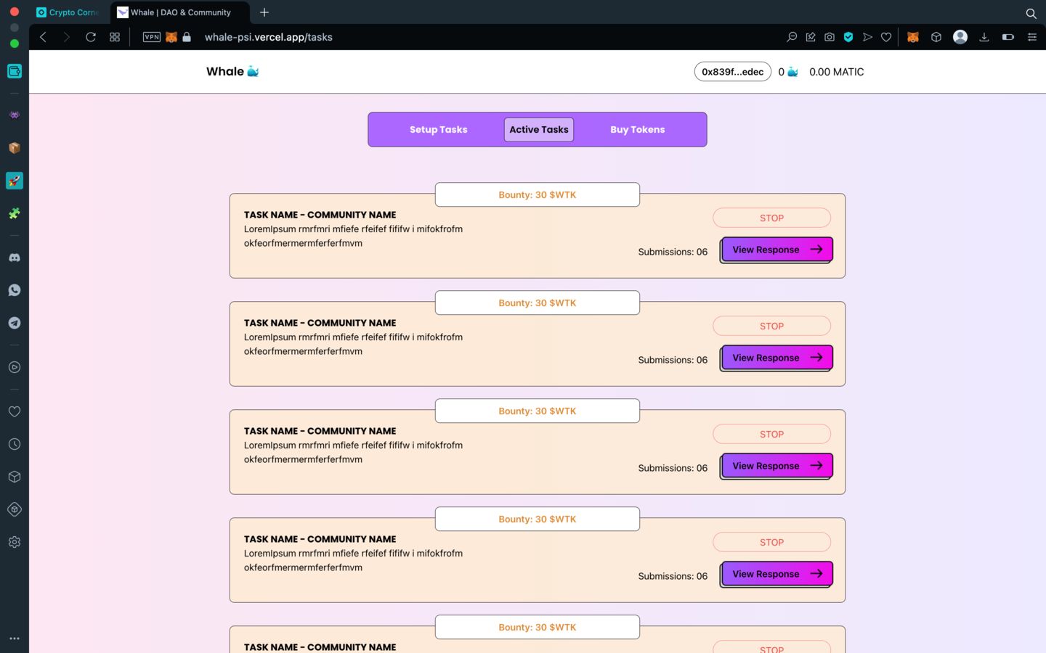Screen dimensions: 1046x653
Task: Click the tab search magnifier icon
Action: [x=1031, y=13]
